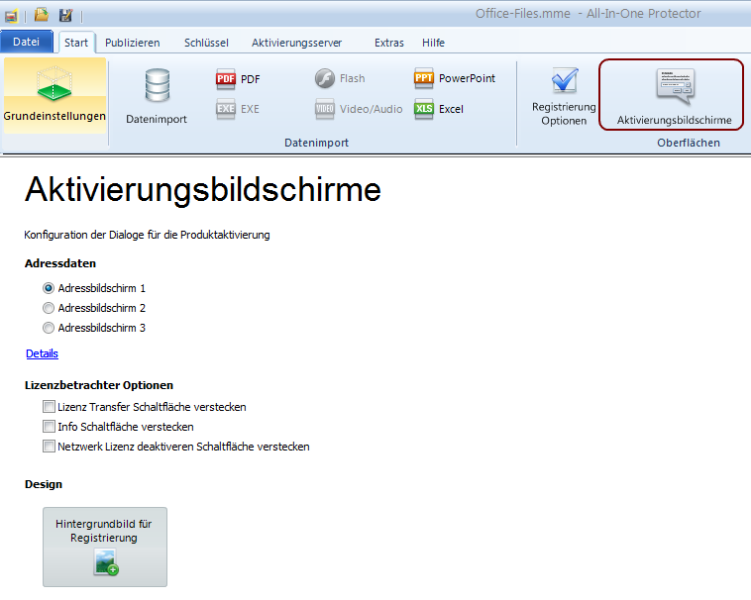Select the EXE import option
Viewport: 751px width, 600px height.
(238, 109)
